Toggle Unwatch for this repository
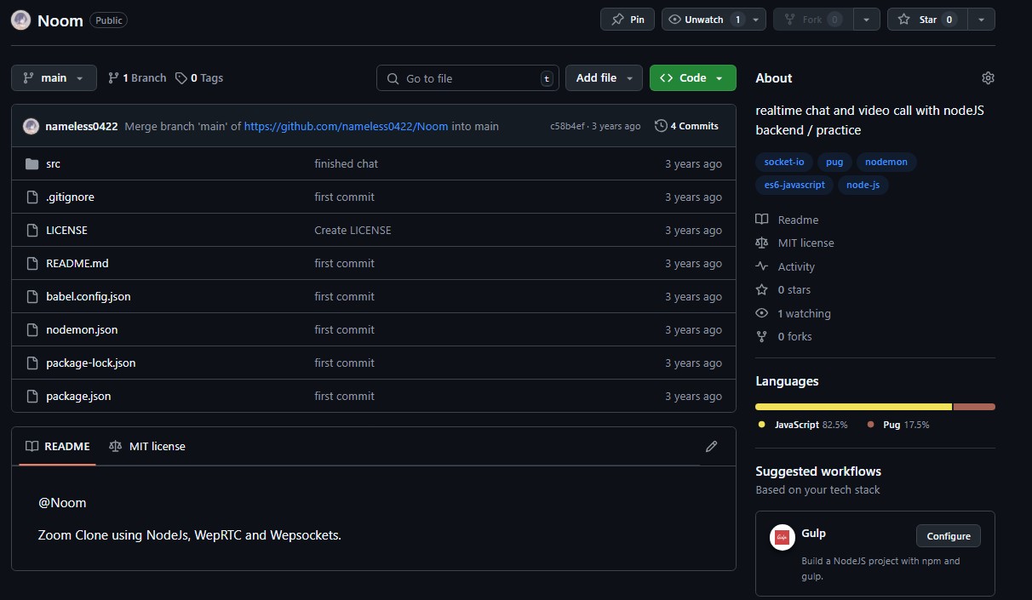The width and height of the screenshot is (1032, 600). (x=705, y=20)
